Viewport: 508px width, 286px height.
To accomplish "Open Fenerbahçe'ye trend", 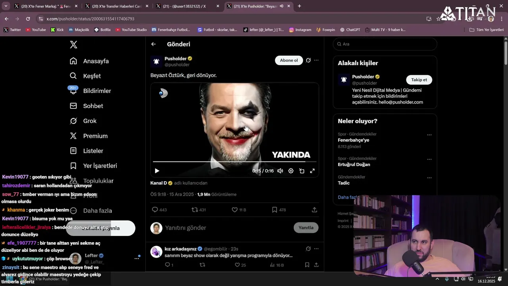I will coord(353,140).
